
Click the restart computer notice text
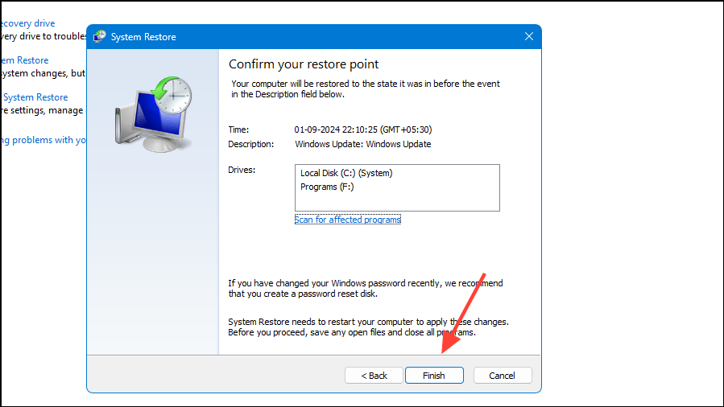[368, 327]
